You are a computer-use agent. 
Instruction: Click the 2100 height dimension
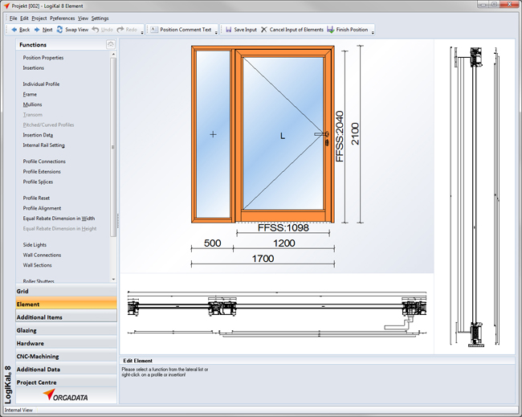(355, 134)
